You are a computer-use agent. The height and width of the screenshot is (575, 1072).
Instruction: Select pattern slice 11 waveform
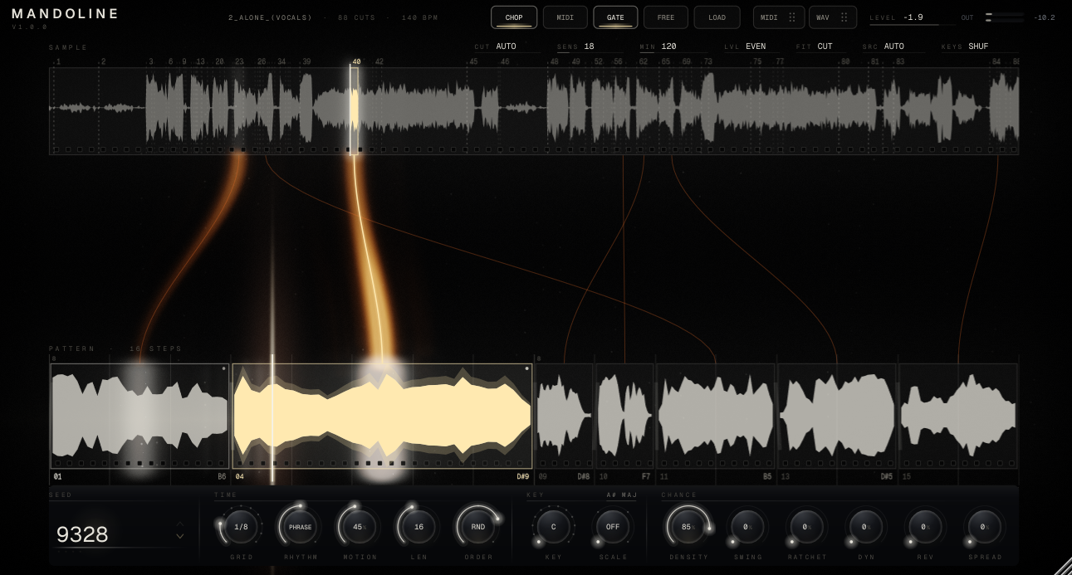click(715, 416)
